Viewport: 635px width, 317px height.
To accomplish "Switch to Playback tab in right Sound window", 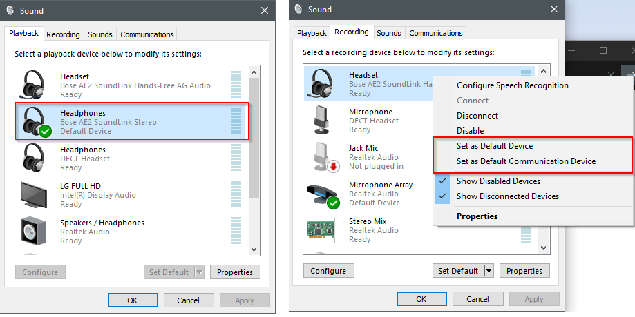I will (312, 33).
